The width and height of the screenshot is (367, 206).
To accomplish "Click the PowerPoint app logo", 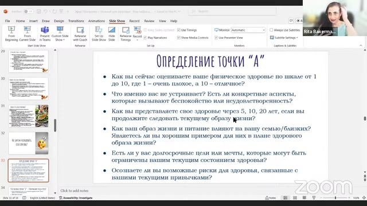I will point(6,11).
